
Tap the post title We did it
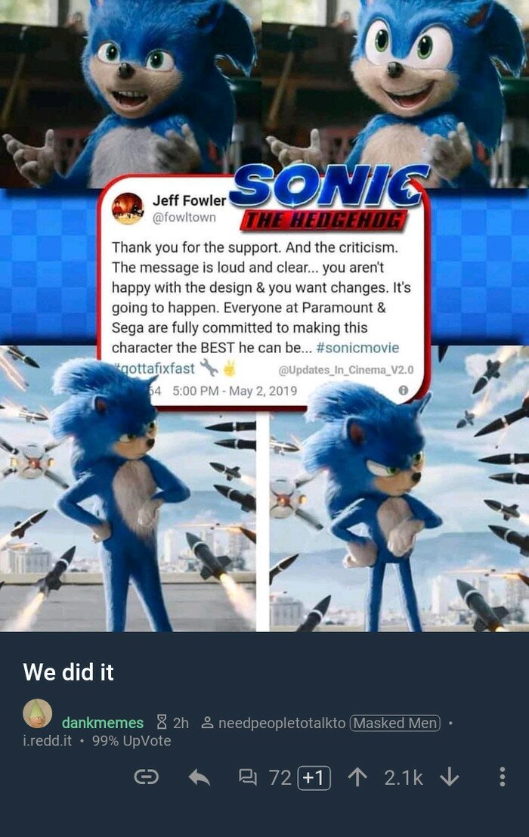68,672
